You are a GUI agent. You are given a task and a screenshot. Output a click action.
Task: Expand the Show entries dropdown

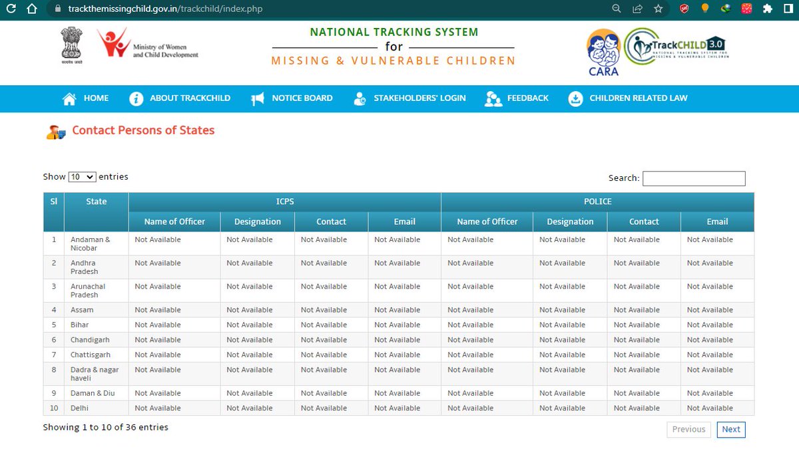83,177
